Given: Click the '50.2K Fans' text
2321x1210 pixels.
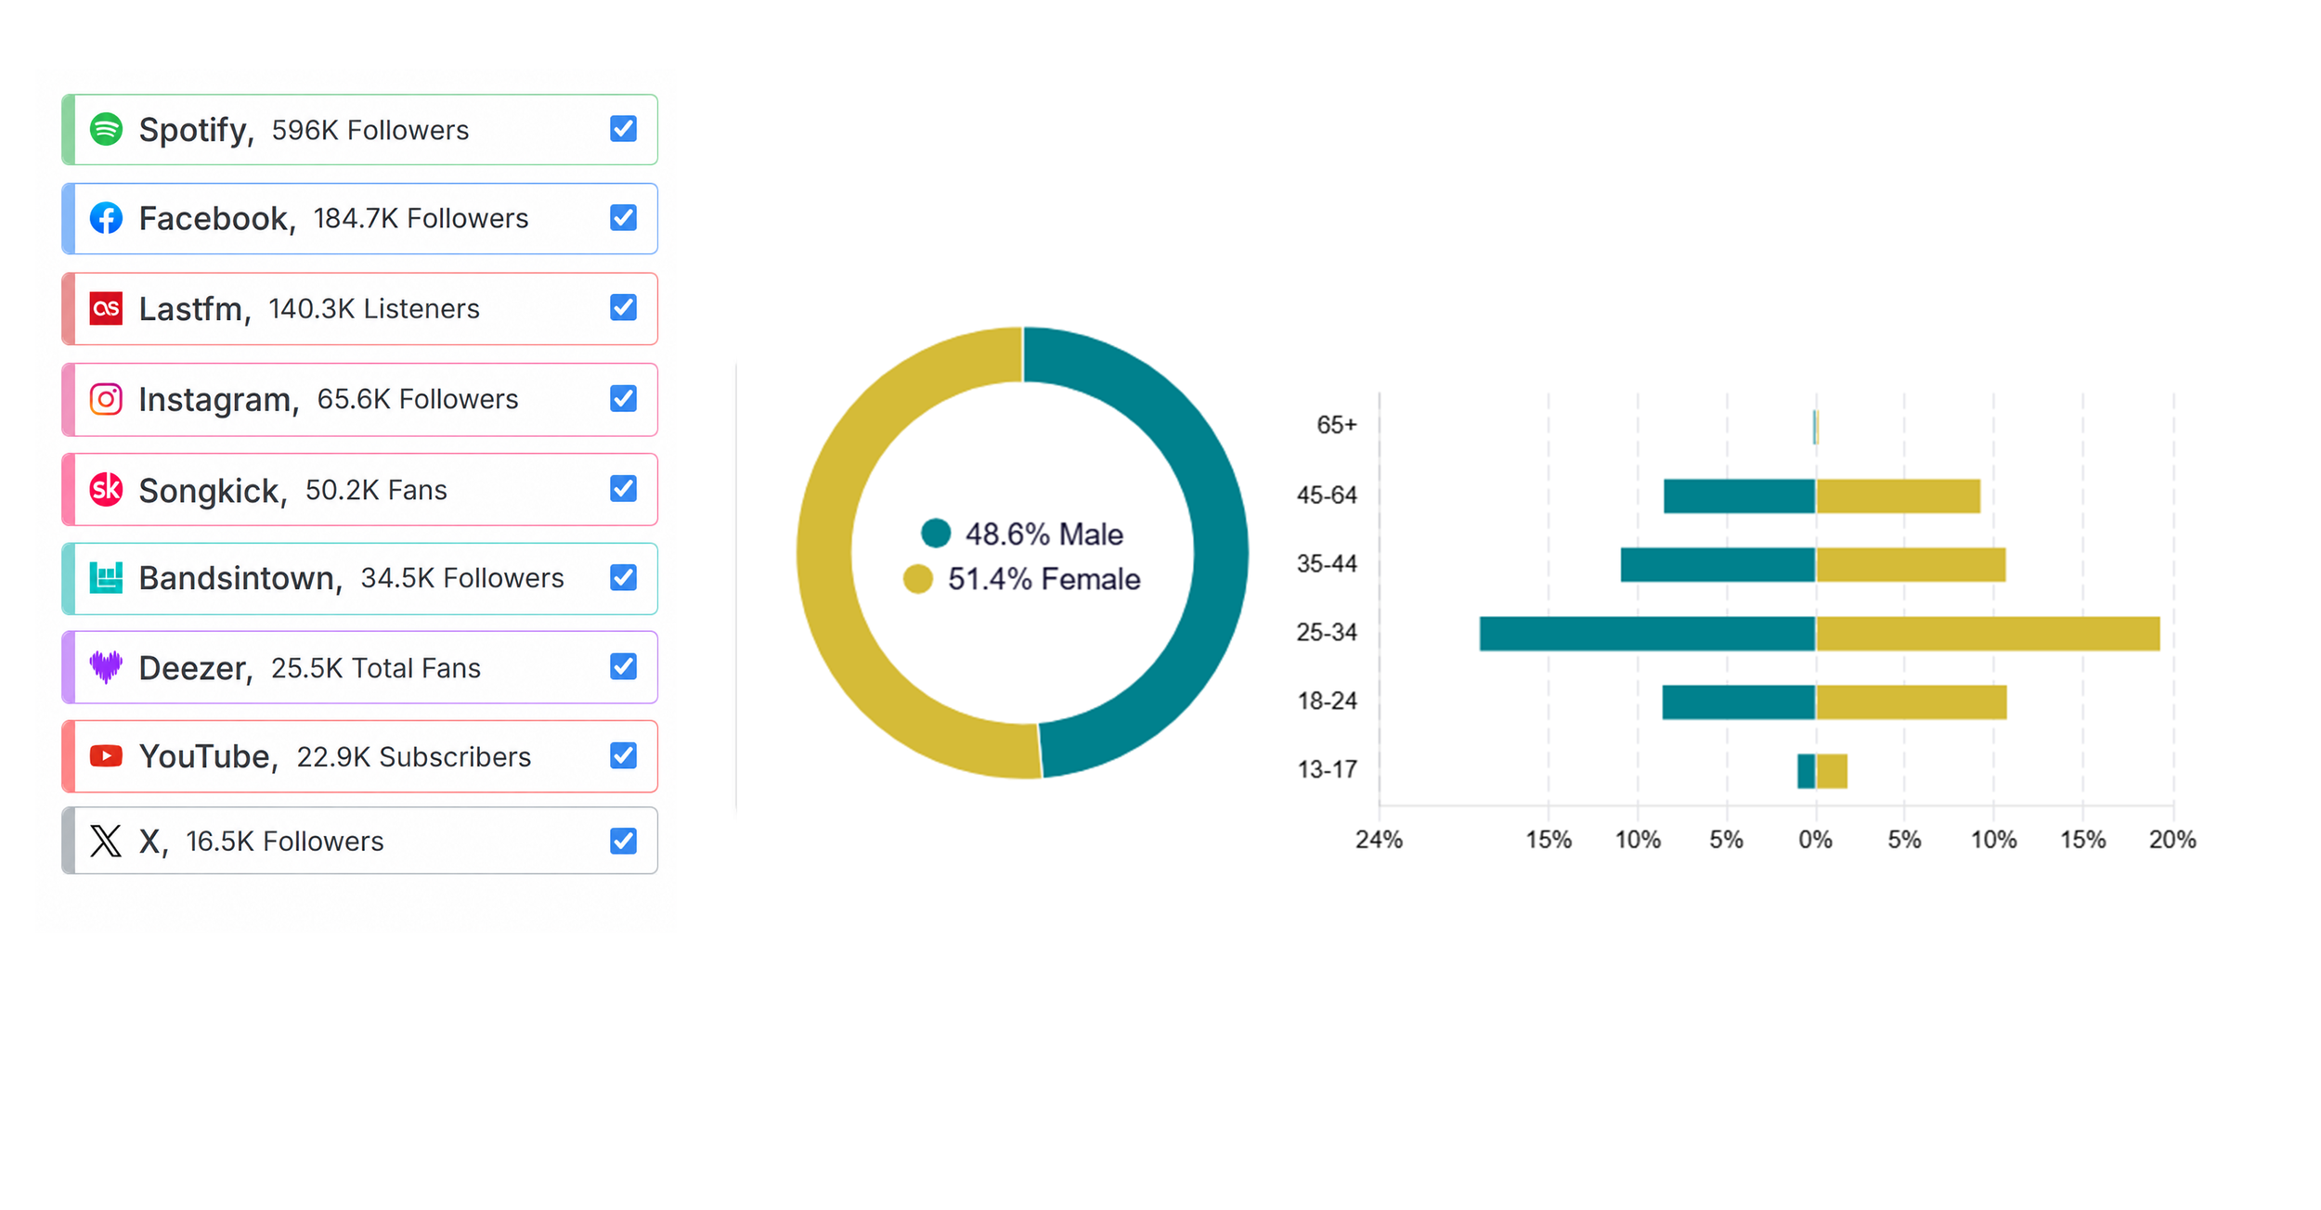Looking at the screenshot, I should coord(376,490).
